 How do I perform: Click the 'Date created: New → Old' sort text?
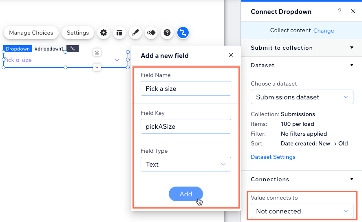314,143
